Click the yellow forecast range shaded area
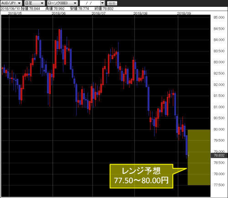 [x=199, y=157]
